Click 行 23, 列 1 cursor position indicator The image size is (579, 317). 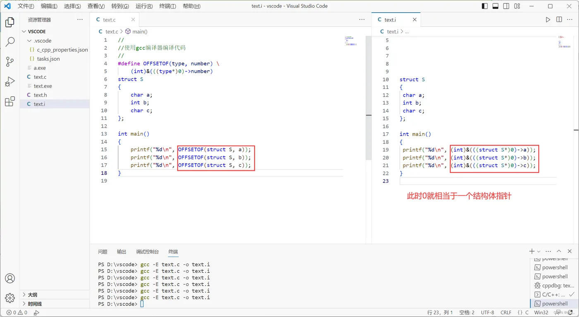tap(440, 312)
